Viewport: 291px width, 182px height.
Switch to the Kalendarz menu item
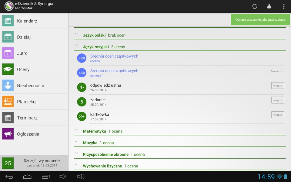pos(34,21)
